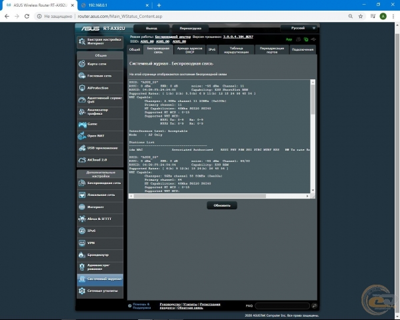
Task: Switch to the Общий log tab
Action: point(135,49)
